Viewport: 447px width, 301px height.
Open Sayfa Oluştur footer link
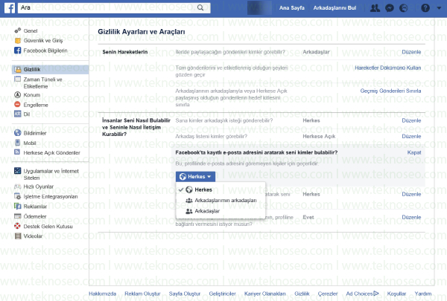tap(185, 294)
